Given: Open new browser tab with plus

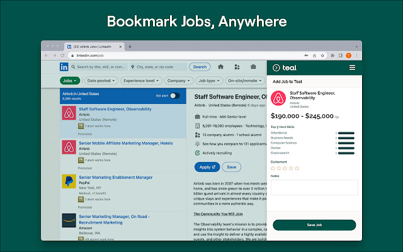Looking at the screenshot, I should (x=130, y=47).
